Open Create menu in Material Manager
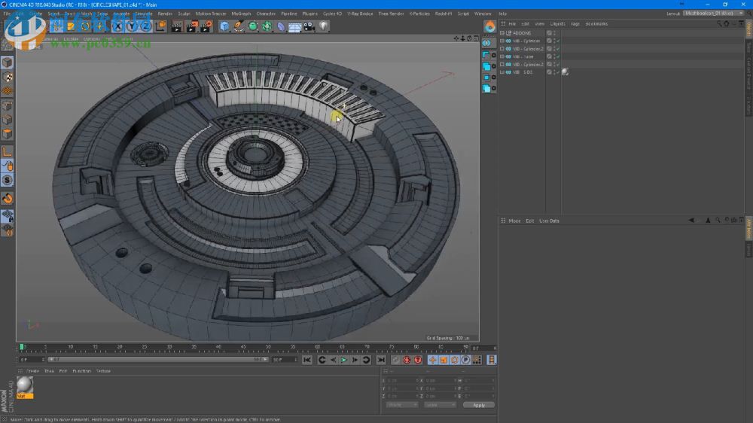The image size is (753, 423). point(32,371)
